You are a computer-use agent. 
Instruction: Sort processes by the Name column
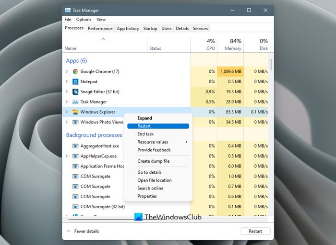[105, 45]
